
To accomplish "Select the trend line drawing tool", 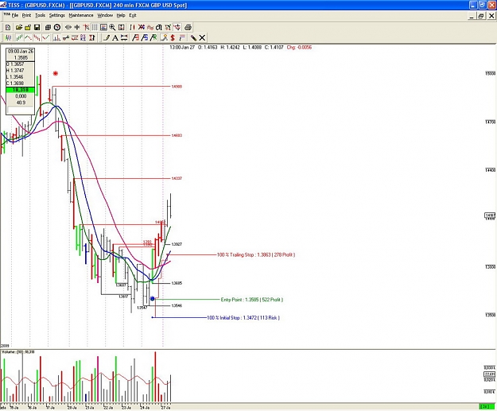I will click(x=107, y=38).
